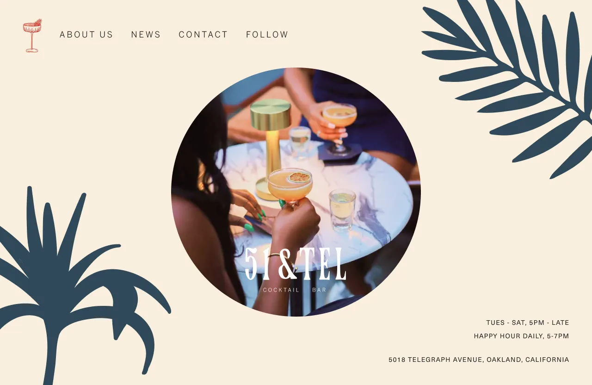Open the Contact menu item
This screenshot has width=592, height=385.
point(203,35)
